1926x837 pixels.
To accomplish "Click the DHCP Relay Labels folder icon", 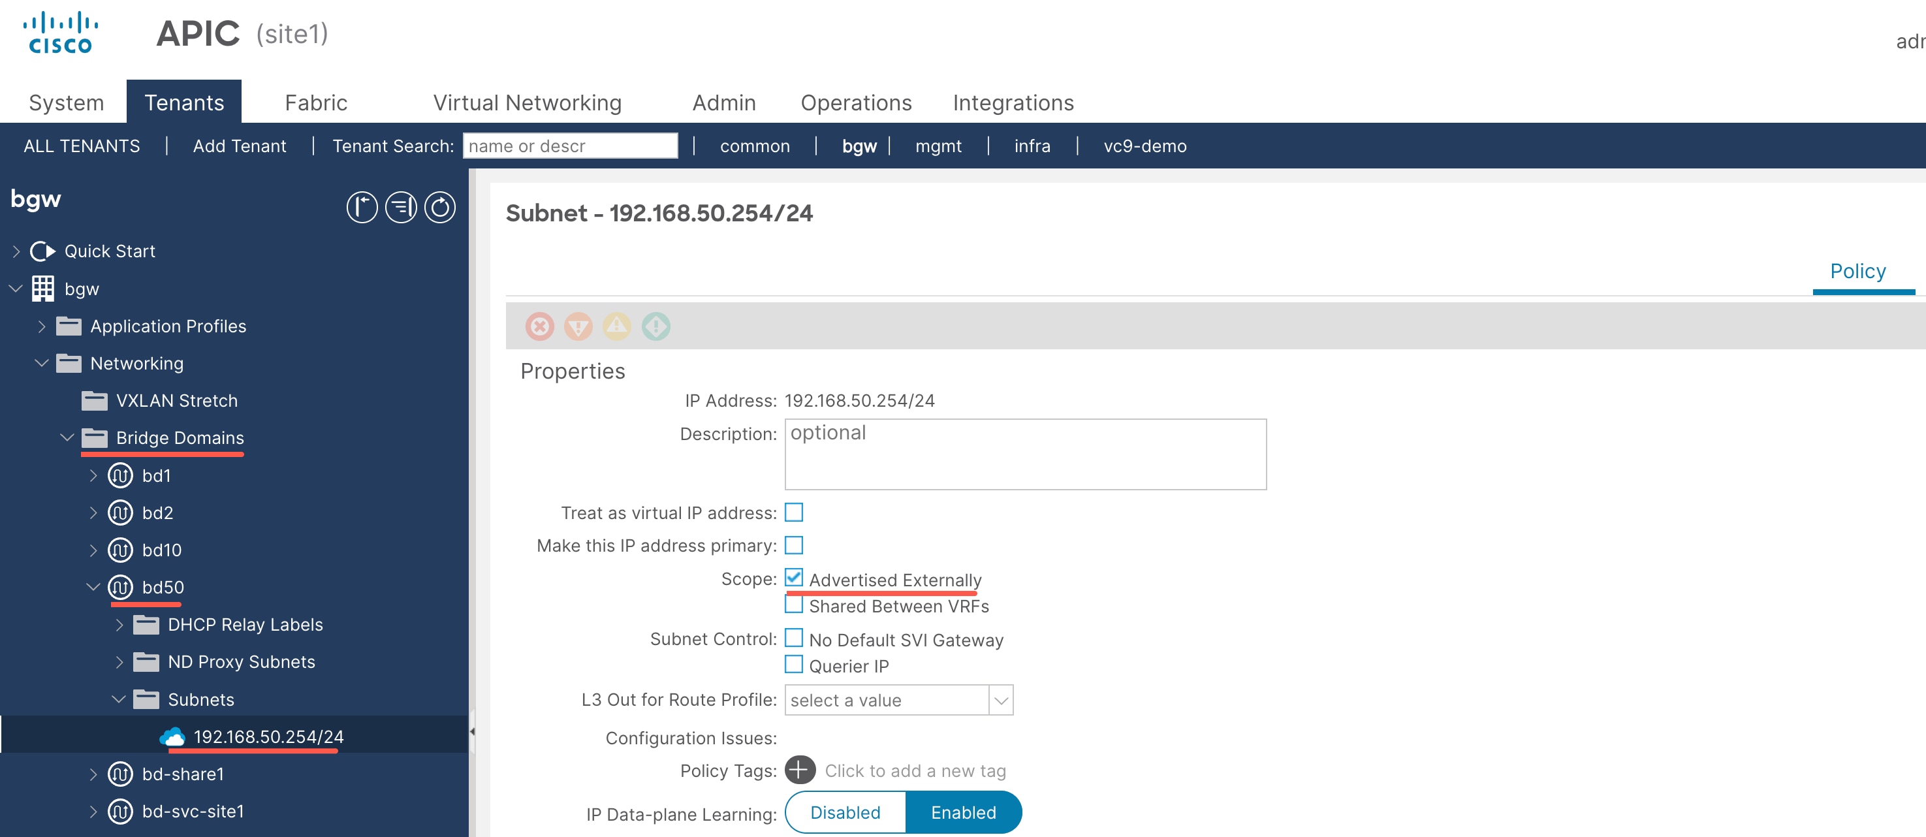I will (x=146, y=625).
